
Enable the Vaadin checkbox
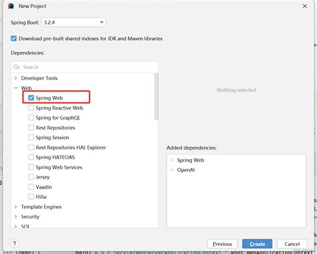31,186
